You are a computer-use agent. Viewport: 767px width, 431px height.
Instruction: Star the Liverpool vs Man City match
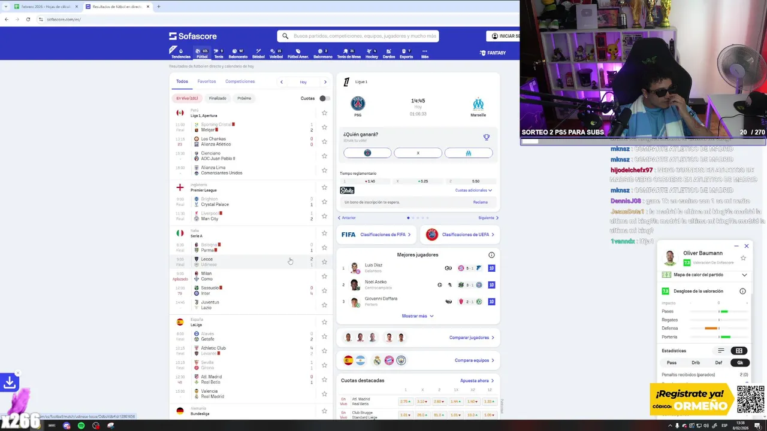click(x=324, y=216)
